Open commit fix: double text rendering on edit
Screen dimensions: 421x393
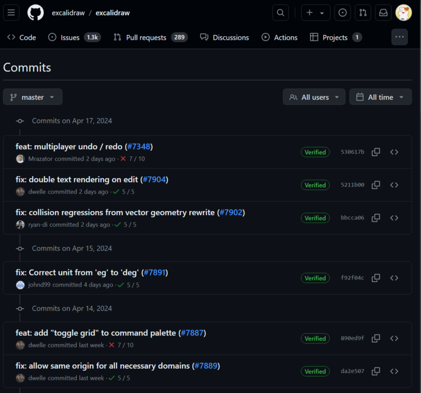[78, 180]
